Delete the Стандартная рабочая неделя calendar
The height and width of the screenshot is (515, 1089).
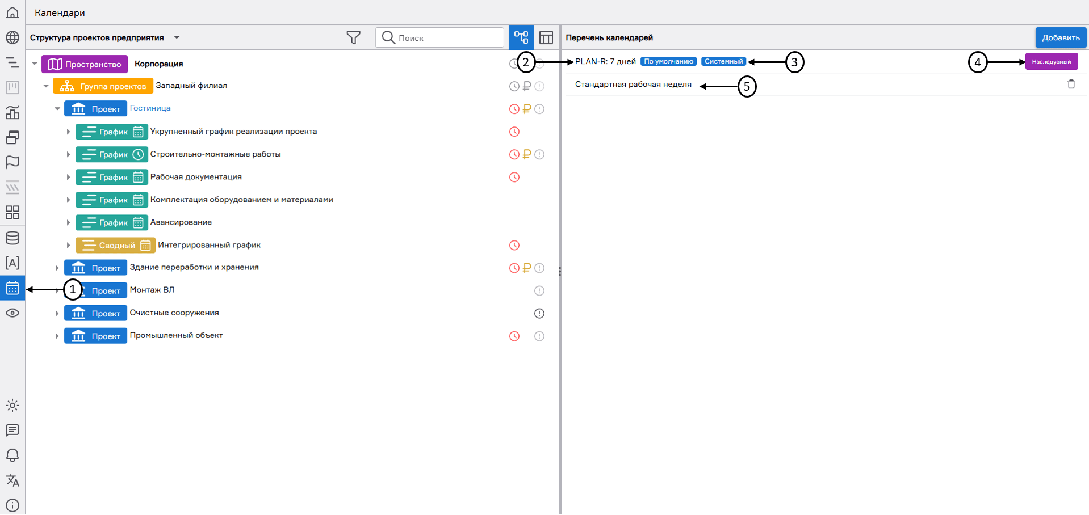(x=1071, y=84)
